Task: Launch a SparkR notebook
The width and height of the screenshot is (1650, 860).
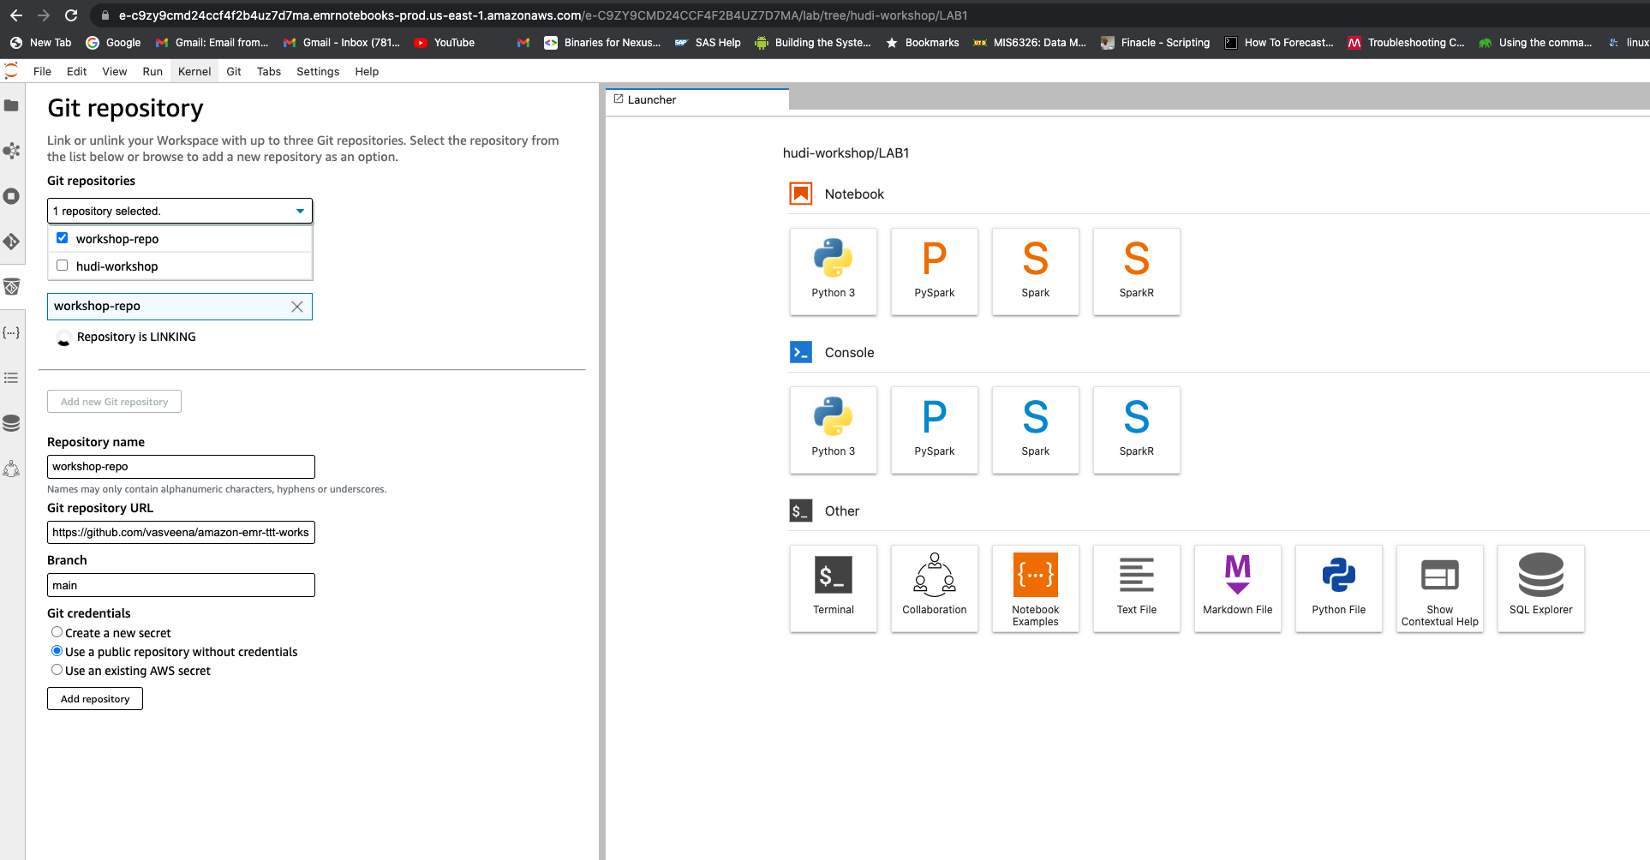Action: point(1137,272)
